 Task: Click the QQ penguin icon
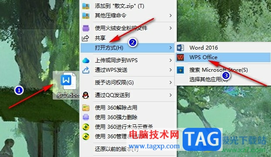click(x=85, y=95)
